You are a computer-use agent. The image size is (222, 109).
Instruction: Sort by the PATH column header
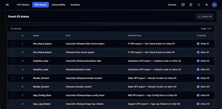click(68, 36)
